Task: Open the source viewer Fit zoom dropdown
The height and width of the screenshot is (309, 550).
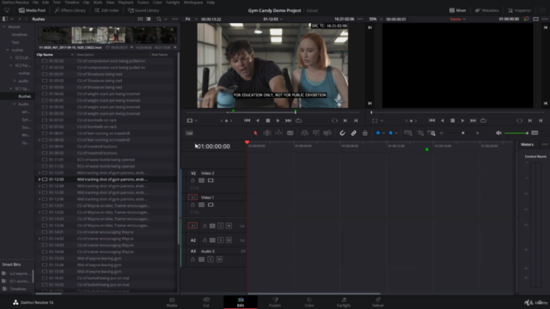Action: click(192, 19)
